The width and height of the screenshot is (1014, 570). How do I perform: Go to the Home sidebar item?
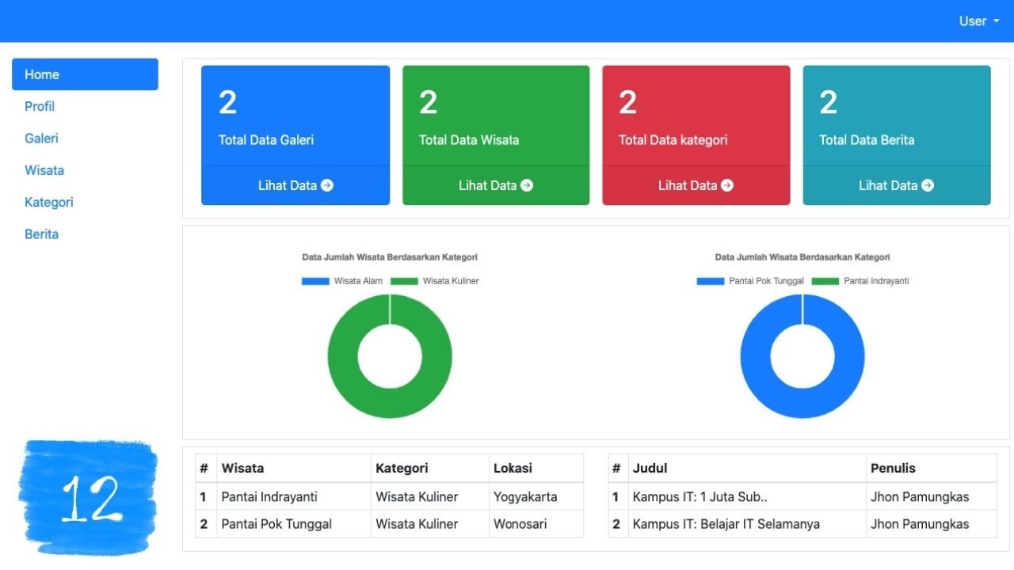(85, 74)
